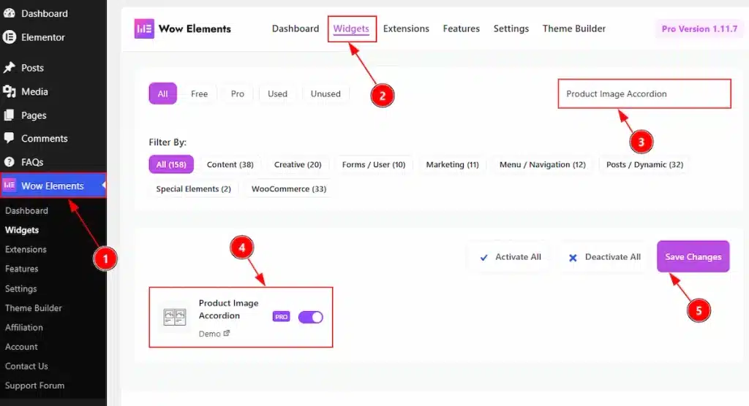Switch to the Features tab in header
This screenshot has height=406, width=749.
[461, 28]
